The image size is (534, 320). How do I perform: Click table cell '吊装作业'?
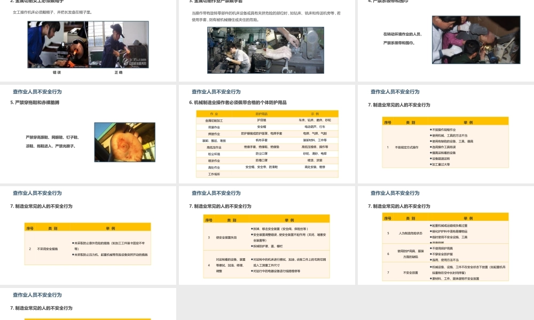tap(214, 127)
